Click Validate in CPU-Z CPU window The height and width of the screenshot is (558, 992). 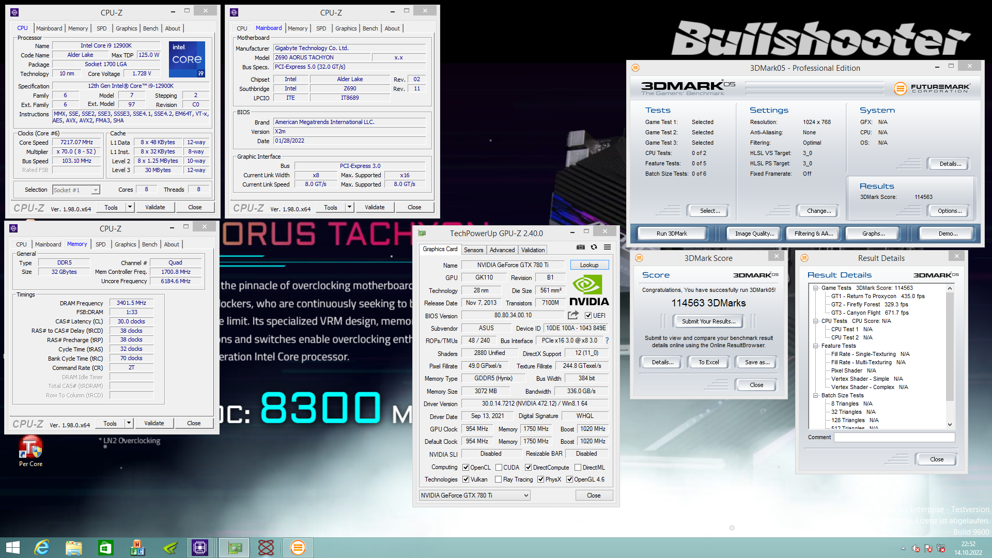(155, 207)
